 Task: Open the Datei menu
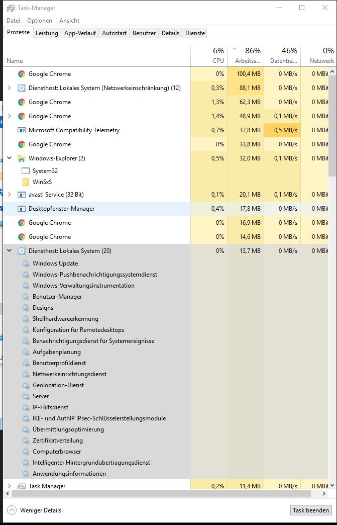(x=14, y=21)
